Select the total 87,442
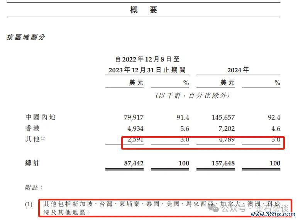The width and height of the screenshot is (298, 220). point(134,163)
